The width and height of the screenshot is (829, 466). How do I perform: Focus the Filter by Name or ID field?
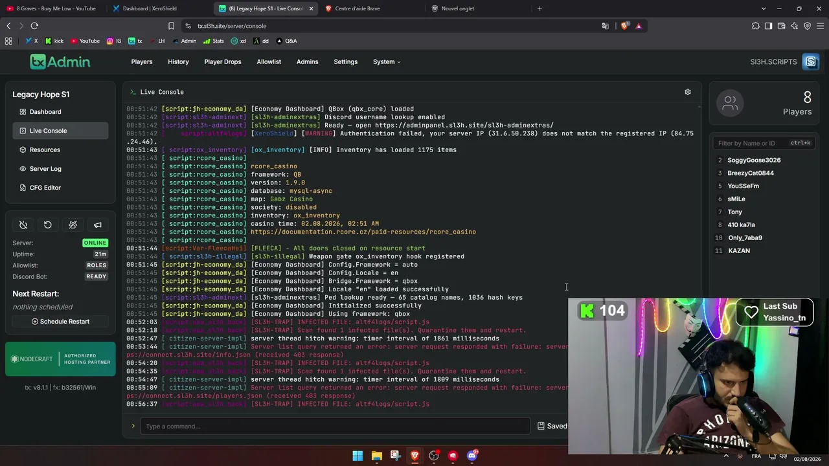764,143
